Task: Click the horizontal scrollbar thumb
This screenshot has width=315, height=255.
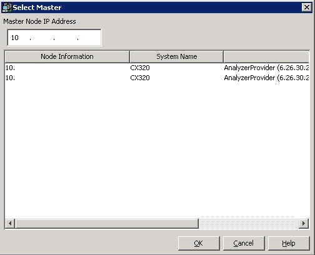Action: point(107,224)
